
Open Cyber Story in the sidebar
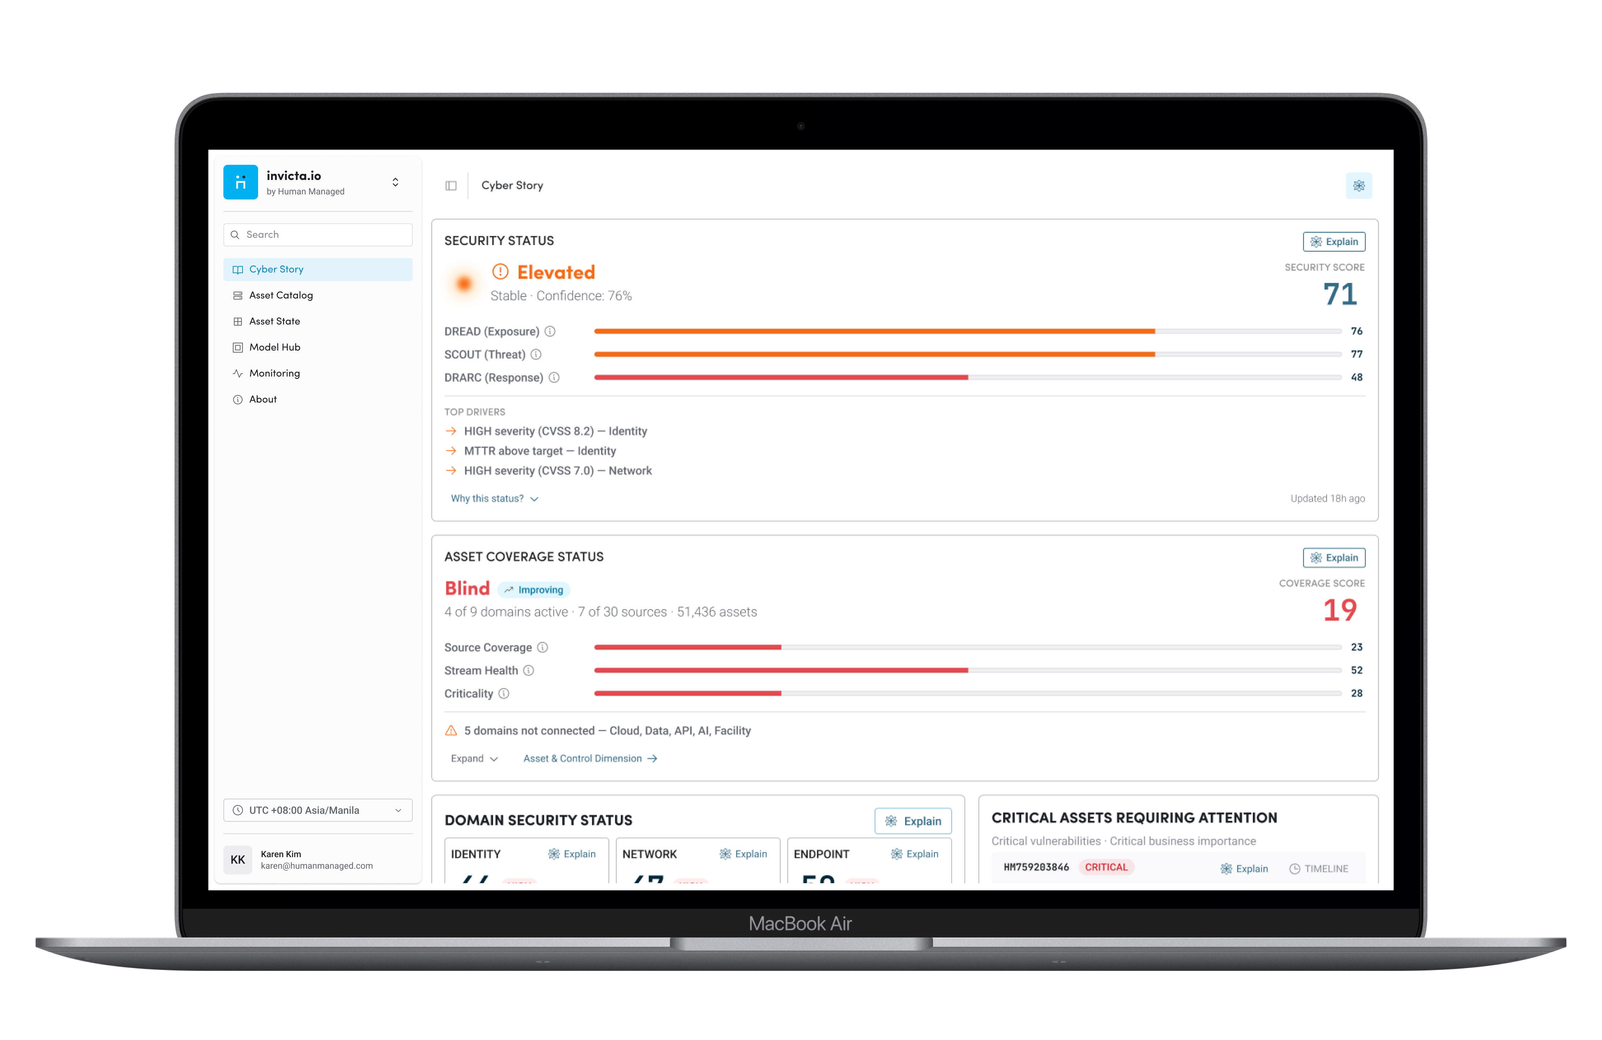coord(318,269)
